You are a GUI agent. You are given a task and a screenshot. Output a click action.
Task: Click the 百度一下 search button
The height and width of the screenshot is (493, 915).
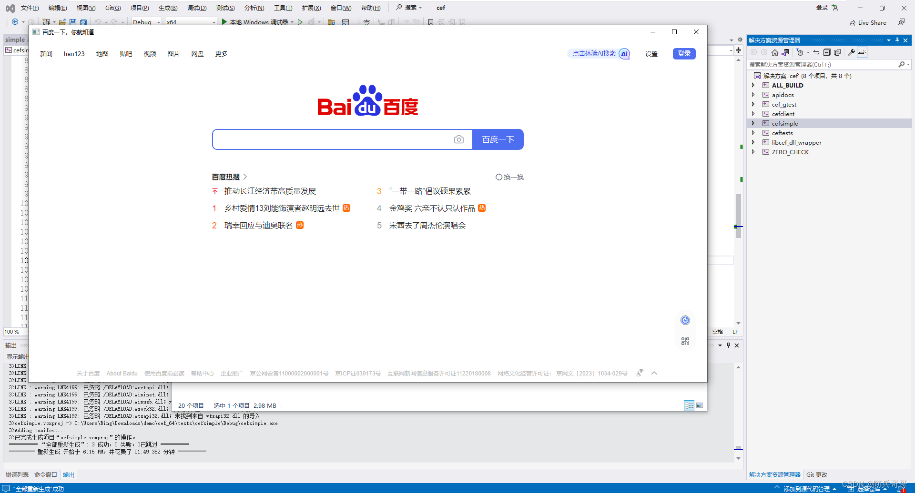click(x=498, y=139)
